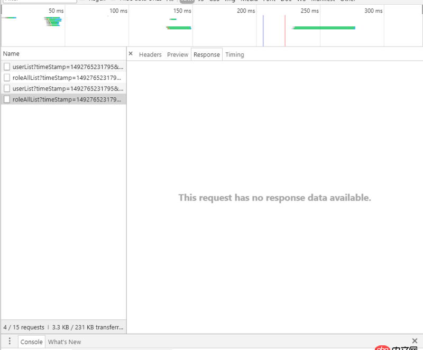This screenshot has height=350, width=423.
Task: Select the JS request filter
Action: point(200,1)
